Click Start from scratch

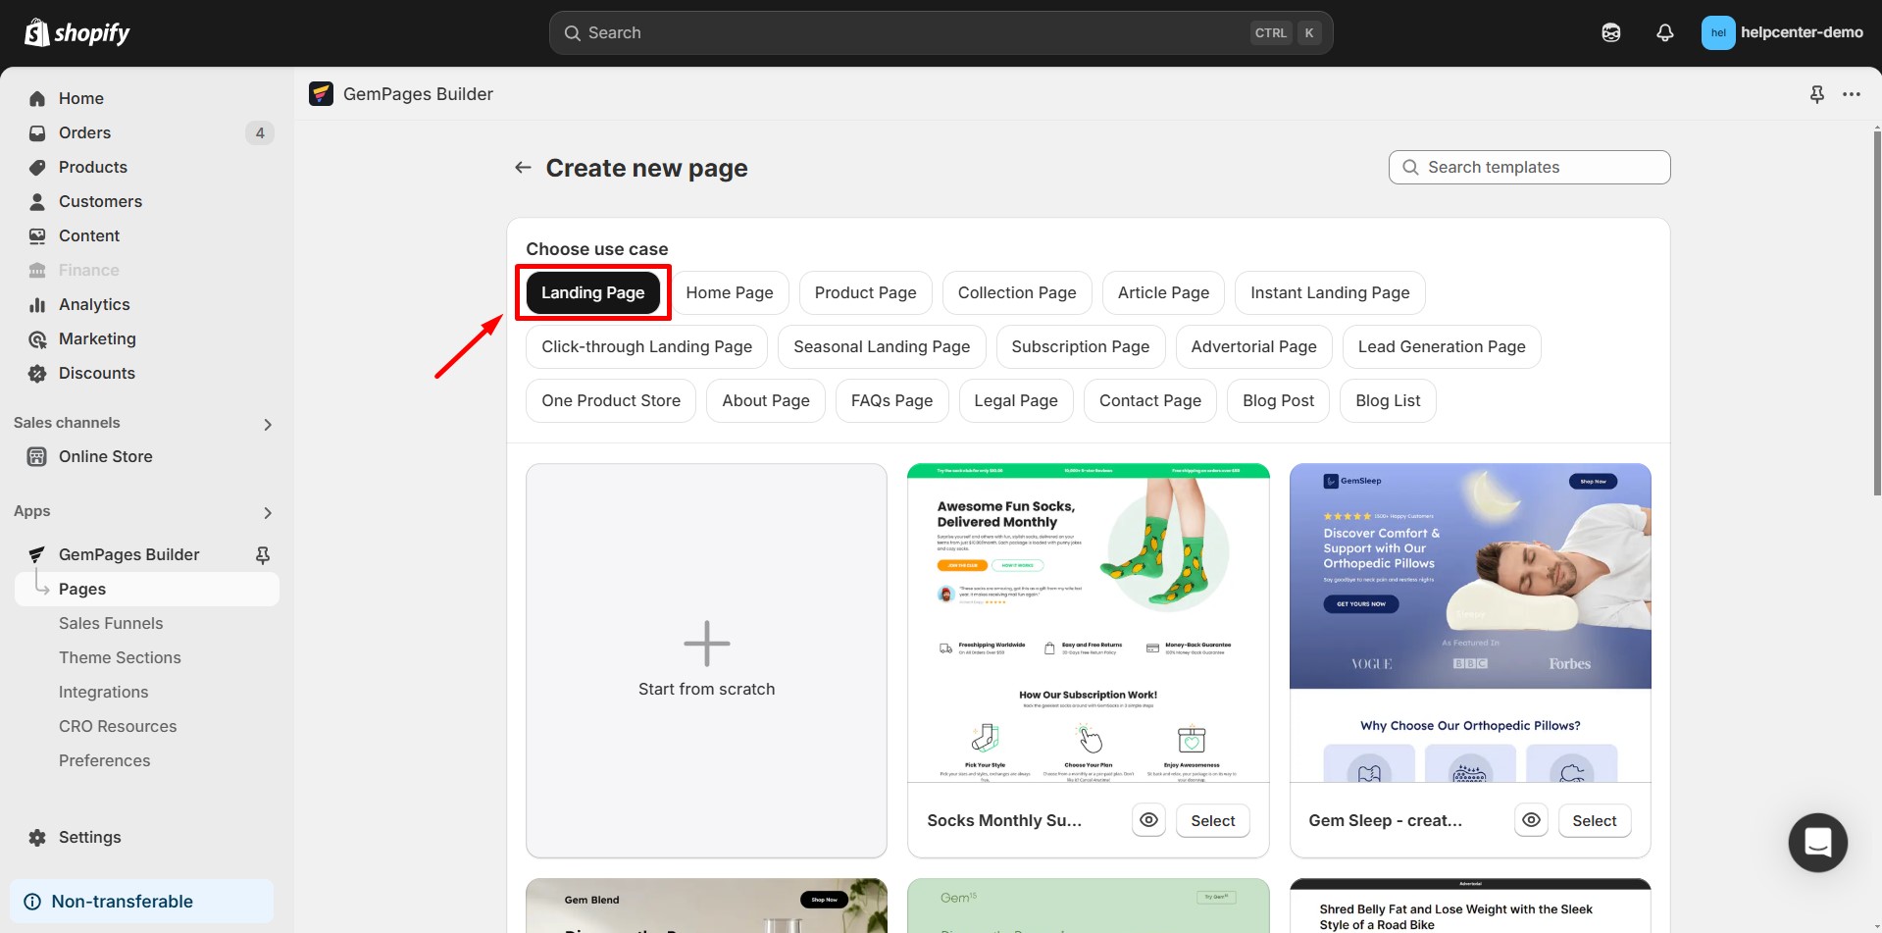tap(705, 659)
